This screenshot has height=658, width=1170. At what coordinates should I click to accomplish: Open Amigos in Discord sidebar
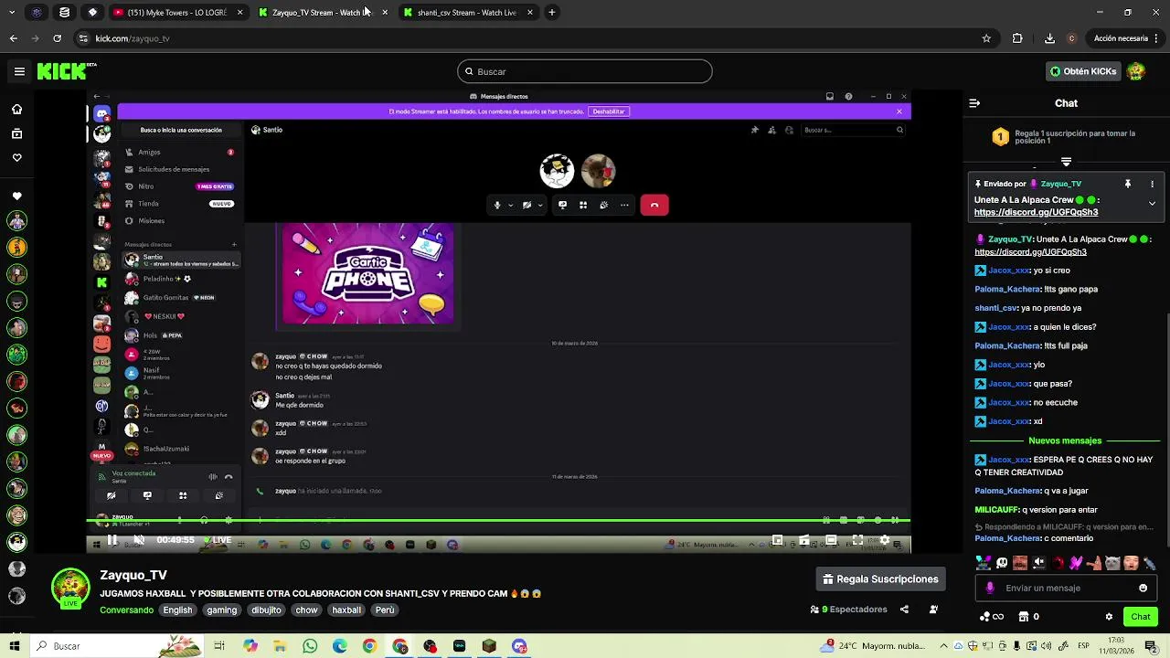click(179, 153)
